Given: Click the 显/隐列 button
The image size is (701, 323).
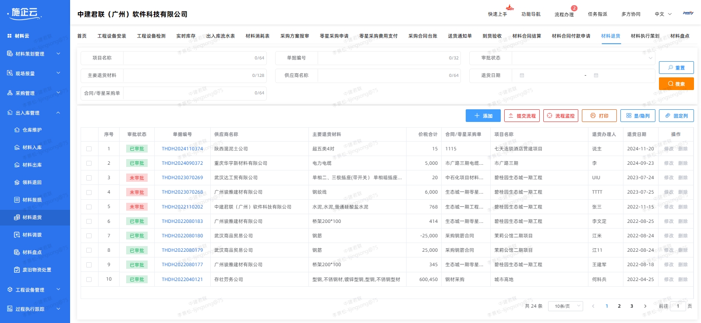Looking at the screenshot, I should click(x=638, y=116).
